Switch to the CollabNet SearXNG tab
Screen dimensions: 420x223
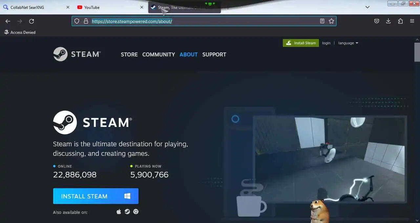[36, 7]
